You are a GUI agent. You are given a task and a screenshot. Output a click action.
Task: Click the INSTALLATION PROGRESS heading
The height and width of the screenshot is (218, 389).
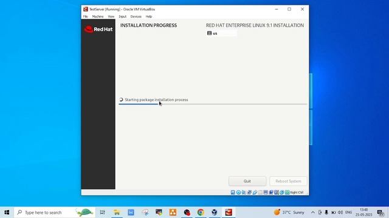click(148, 25)
